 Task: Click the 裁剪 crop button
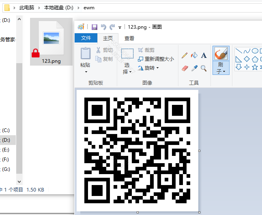coord(146,50)
